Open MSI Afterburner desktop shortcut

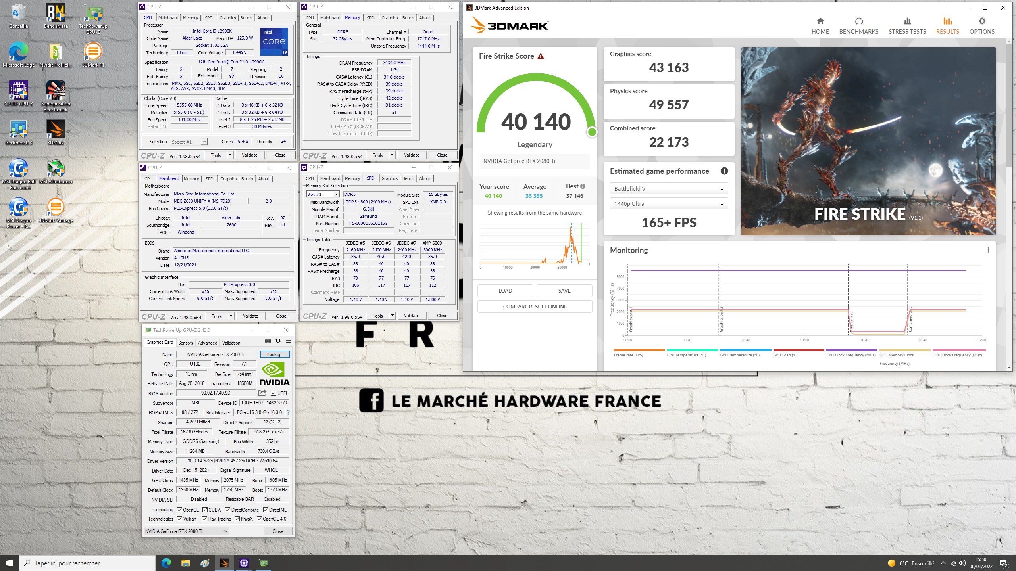pos(56,171)
